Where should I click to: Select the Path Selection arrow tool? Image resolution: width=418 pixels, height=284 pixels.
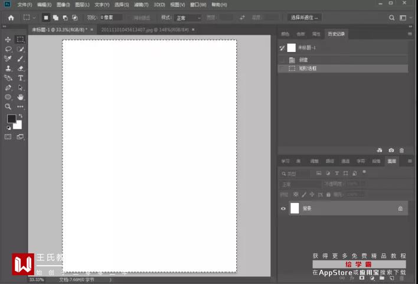pos(20,87)
